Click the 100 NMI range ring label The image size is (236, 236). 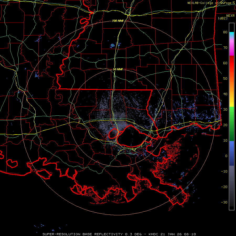click(118, 21)
